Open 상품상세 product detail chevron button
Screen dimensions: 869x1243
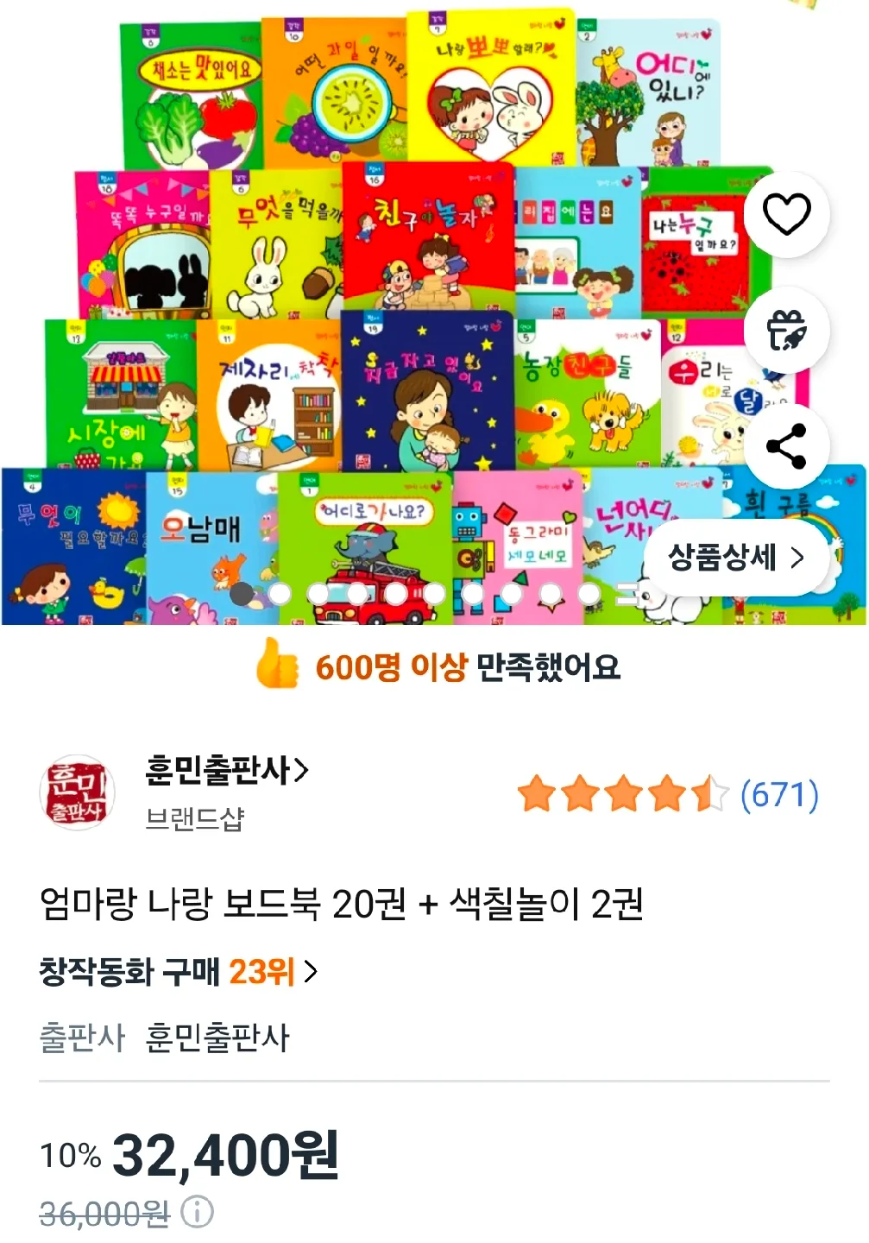pos(736,557)
